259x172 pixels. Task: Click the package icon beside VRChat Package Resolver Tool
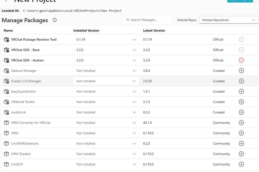point(6,39)
